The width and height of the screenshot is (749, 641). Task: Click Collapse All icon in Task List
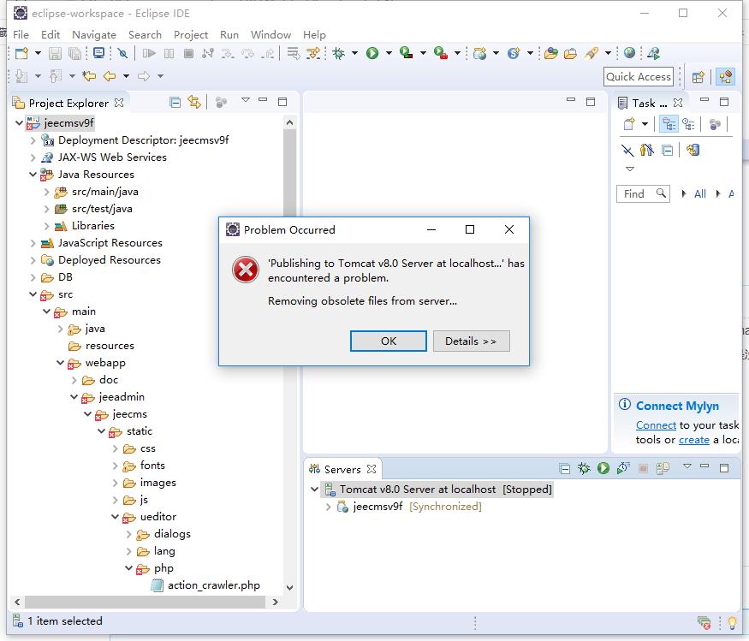click(668, 151)
